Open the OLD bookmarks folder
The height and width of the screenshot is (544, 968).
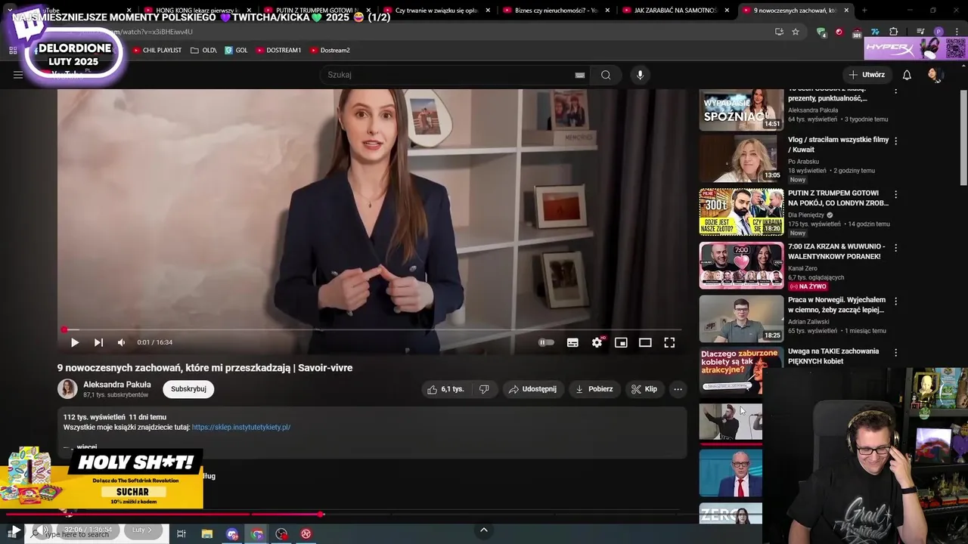point(203,50)
